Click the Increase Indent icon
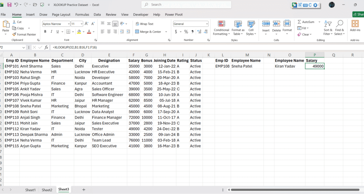Image resolution: width=364 pixels, height=194 pixels. pyautogui.click(x=128, y=32)
